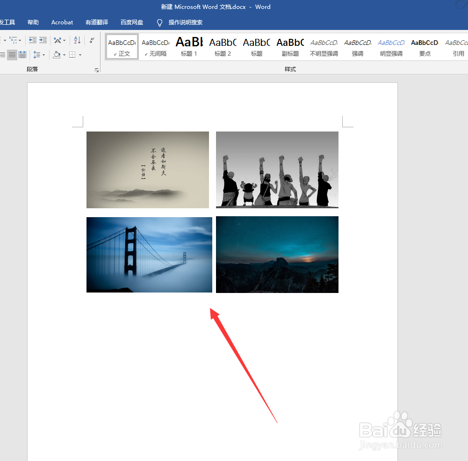This screenshot has width=468, height=461.
Task: Select the Golden Gate Bridge picture
Action: point(149,255)
